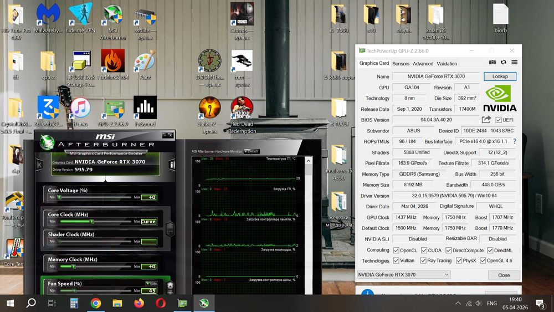Click the GPU-Z Close button

coord(504,275)
